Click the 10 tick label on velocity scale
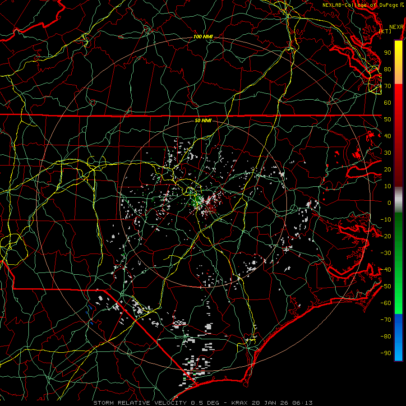The height and width of the screenshot is (406, 406). [x=388, y=186]
